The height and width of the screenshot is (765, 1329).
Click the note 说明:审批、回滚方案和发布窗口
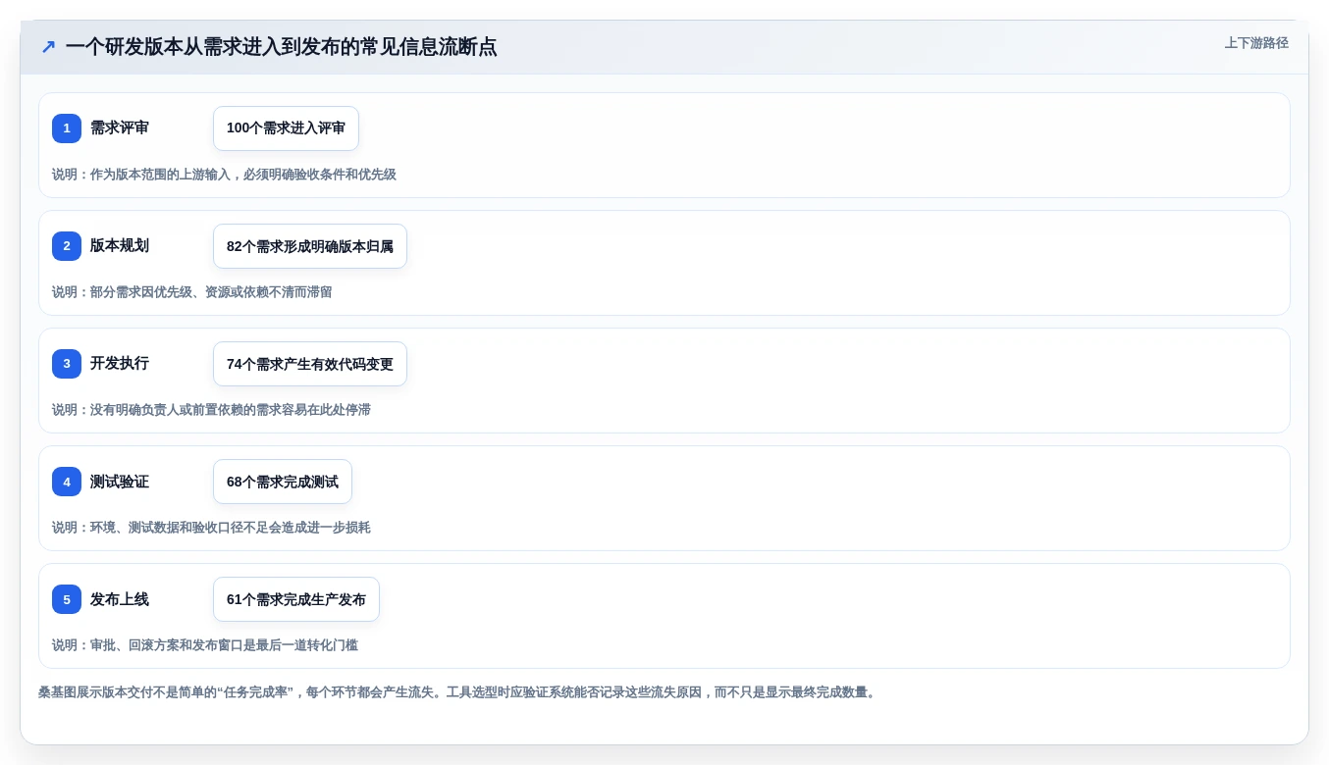[205, 645]
